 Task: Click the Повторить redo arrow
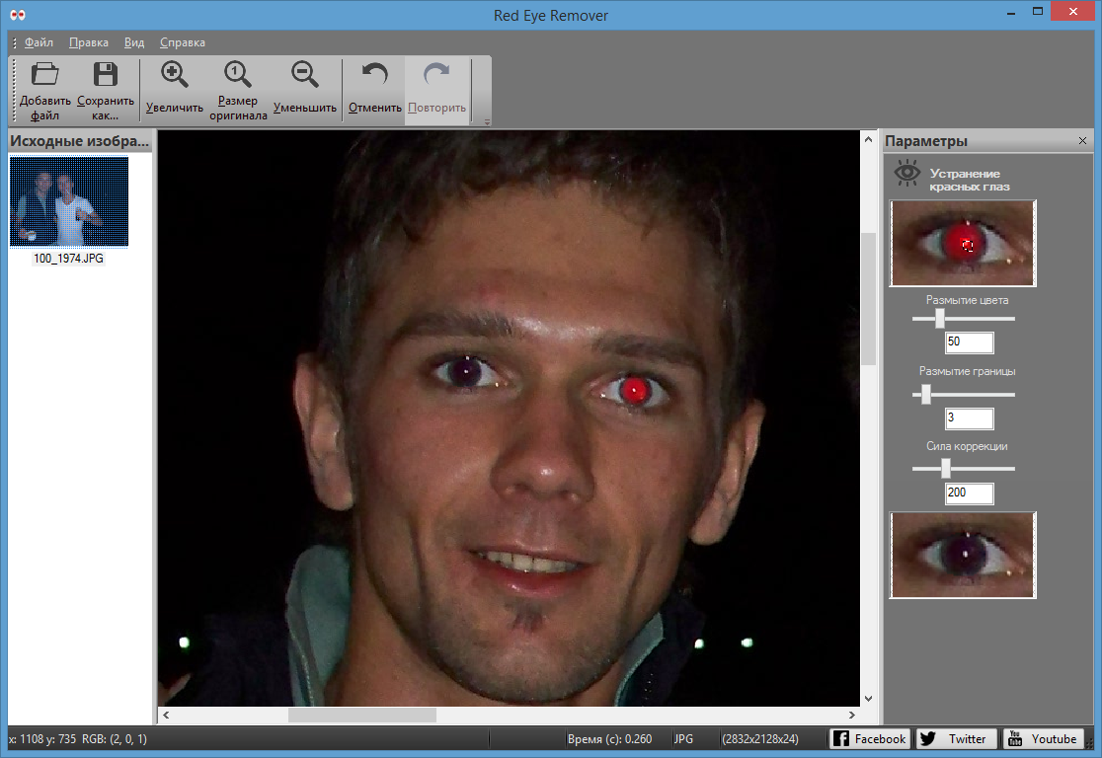(x=436, y=76)
